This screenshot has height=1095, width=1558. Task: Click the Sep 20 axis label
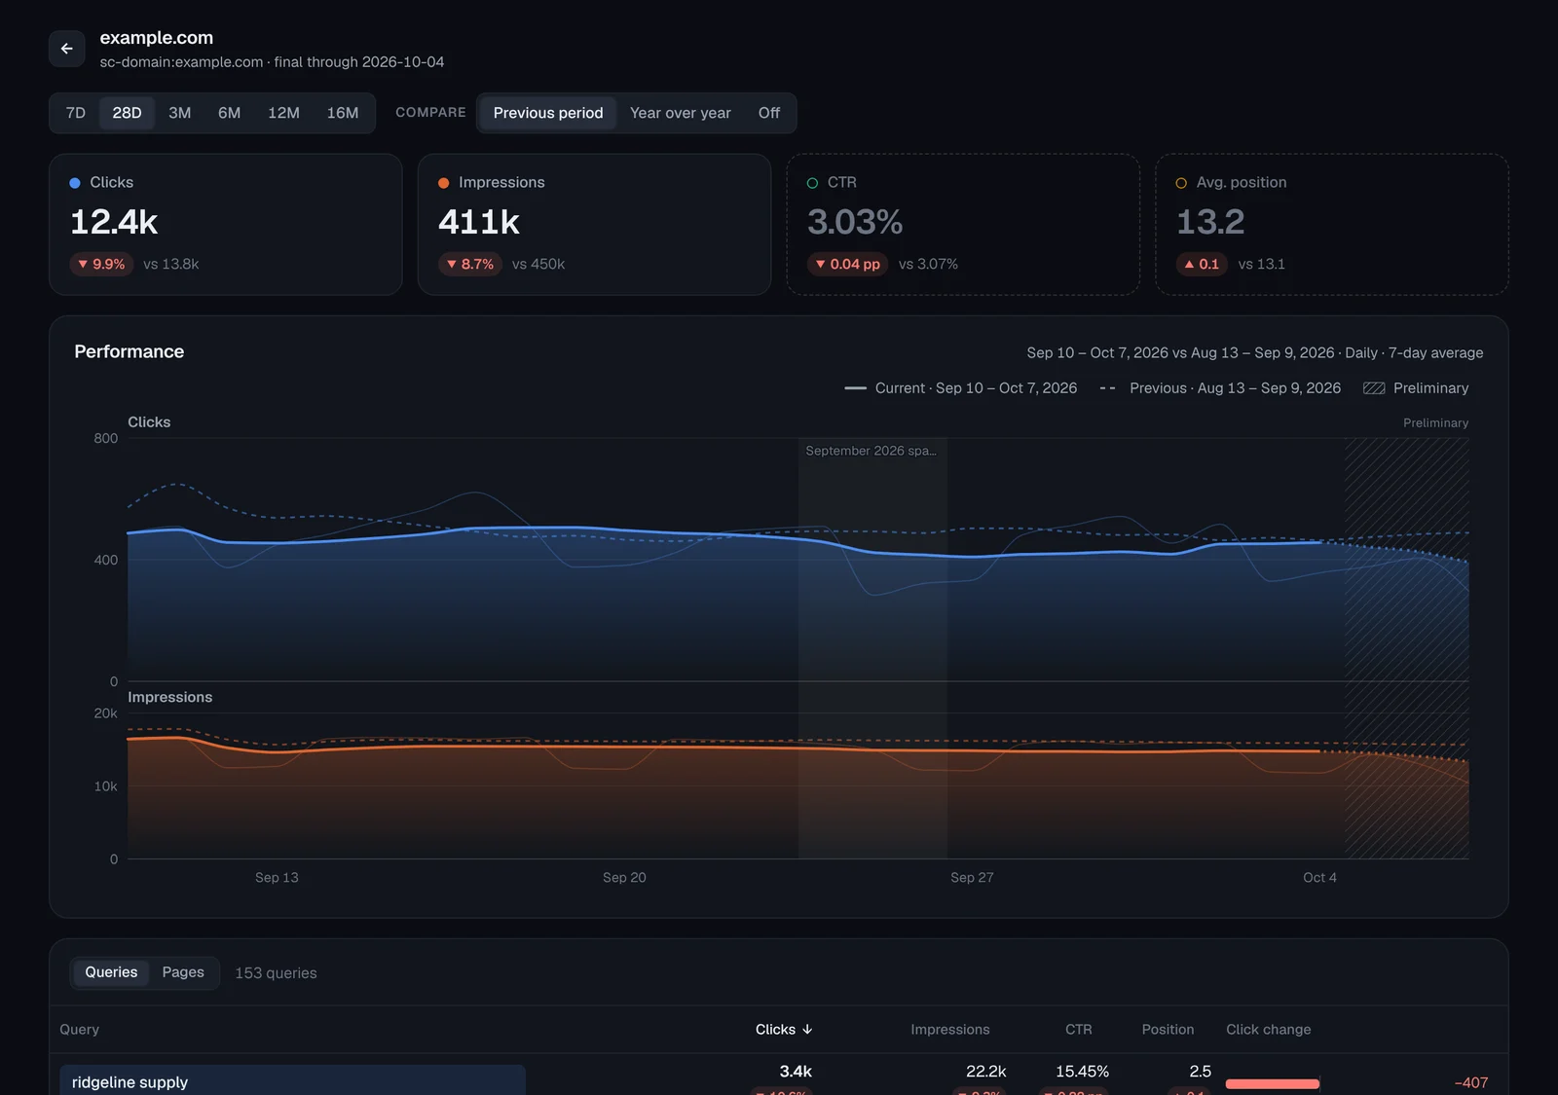[x=624, y=878]
